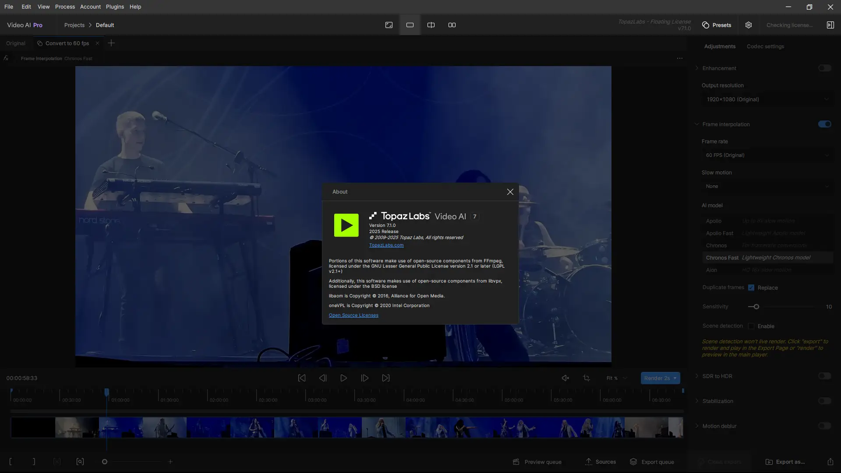Toggle the Frame interpolation switch off
Viewport: 841px width, 473px height.
[x=824, y=124]
